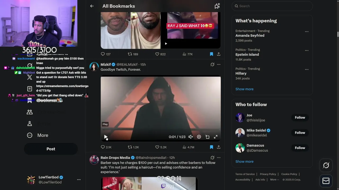The height and width of the screenshot is (190, 339).
Task: Unmute the Mizkif video
Action: click(x=190, y=137)
